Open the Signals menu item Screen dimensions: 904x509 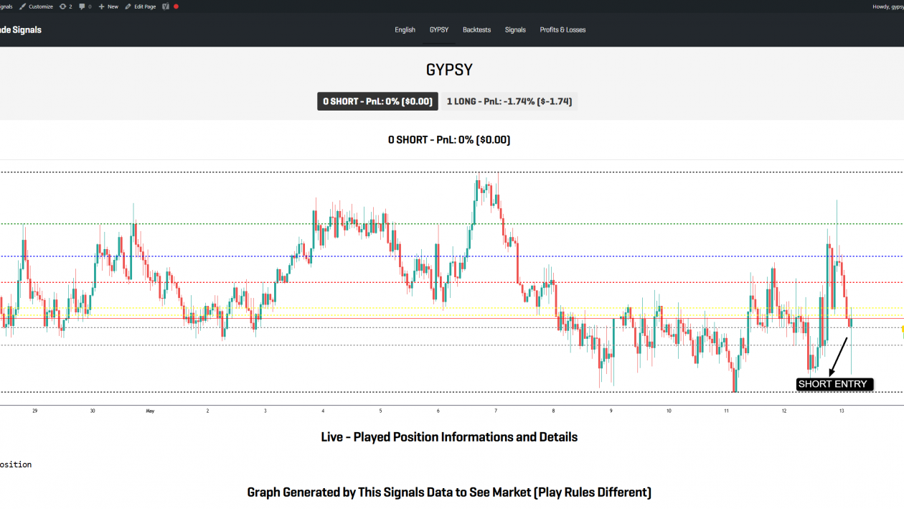click(515, 30)
